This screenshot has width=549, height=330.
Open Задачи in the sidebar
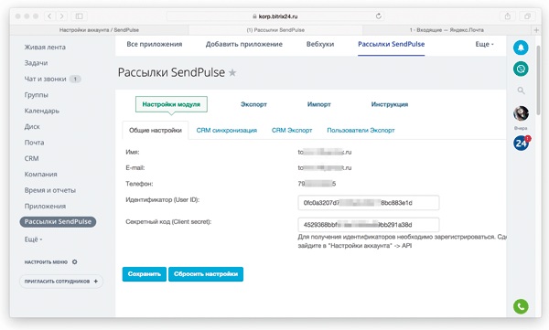pos(36,63)
